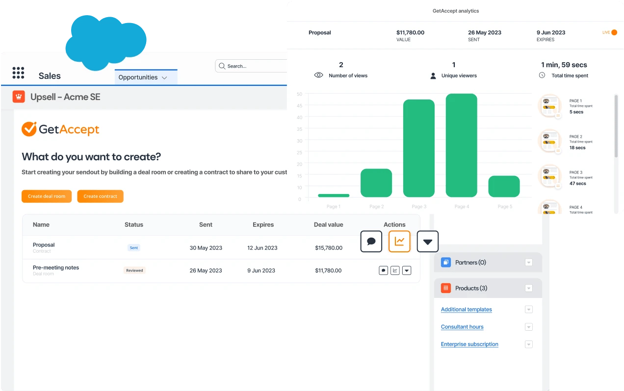Screen dimensions: 624x391
Task: Expand the Opportunities tab chevron
Action: 164,77
